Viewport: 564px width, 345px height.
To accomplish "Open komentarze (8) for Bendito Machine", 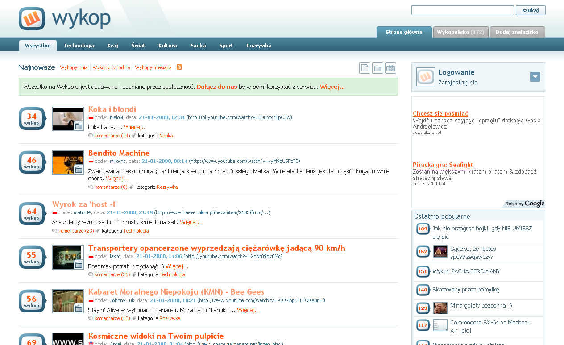I will (x=111, y=187).
